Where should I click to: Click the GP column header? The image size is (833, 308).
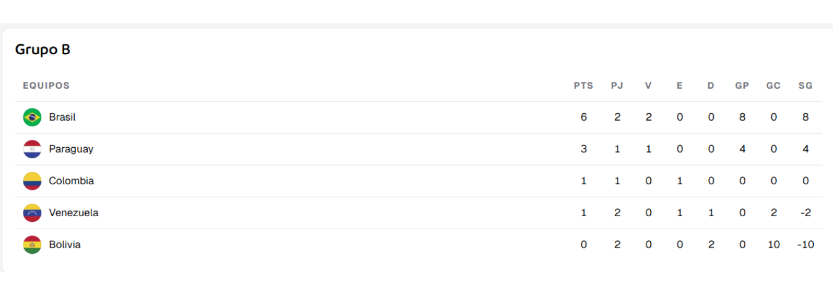[742, 86]
